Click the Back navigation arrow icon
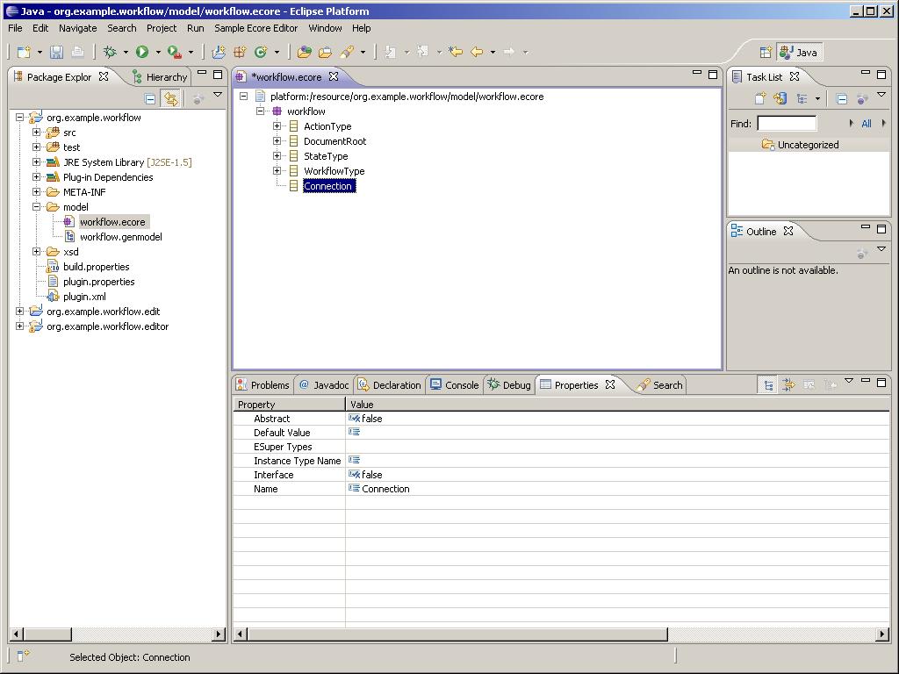Screen dimensions: 899x674 pyautogui.click(x=477, y=52)
